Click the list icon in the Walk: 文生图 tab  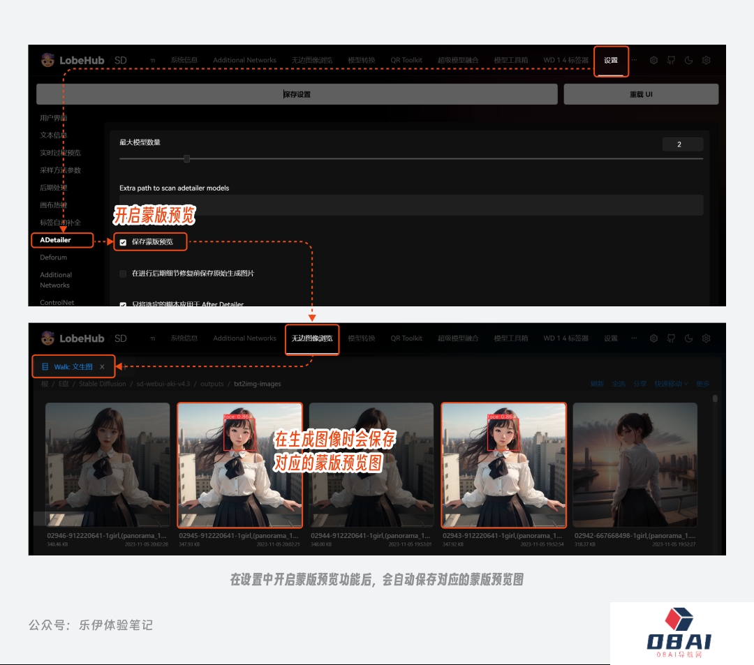pyautogui.click(x=45, y=366)
